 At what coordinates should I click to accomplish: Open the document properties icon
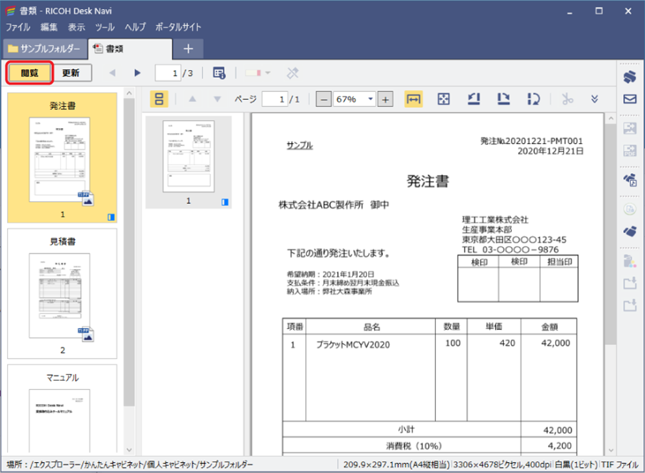[x=219, y=73]
